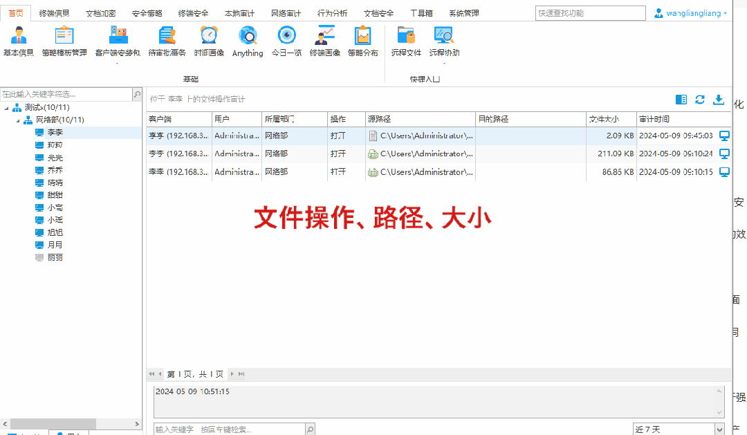747x435 pixels.
Task: Click the text file icon in the 2.09 KB row
Action: (373, 136)
